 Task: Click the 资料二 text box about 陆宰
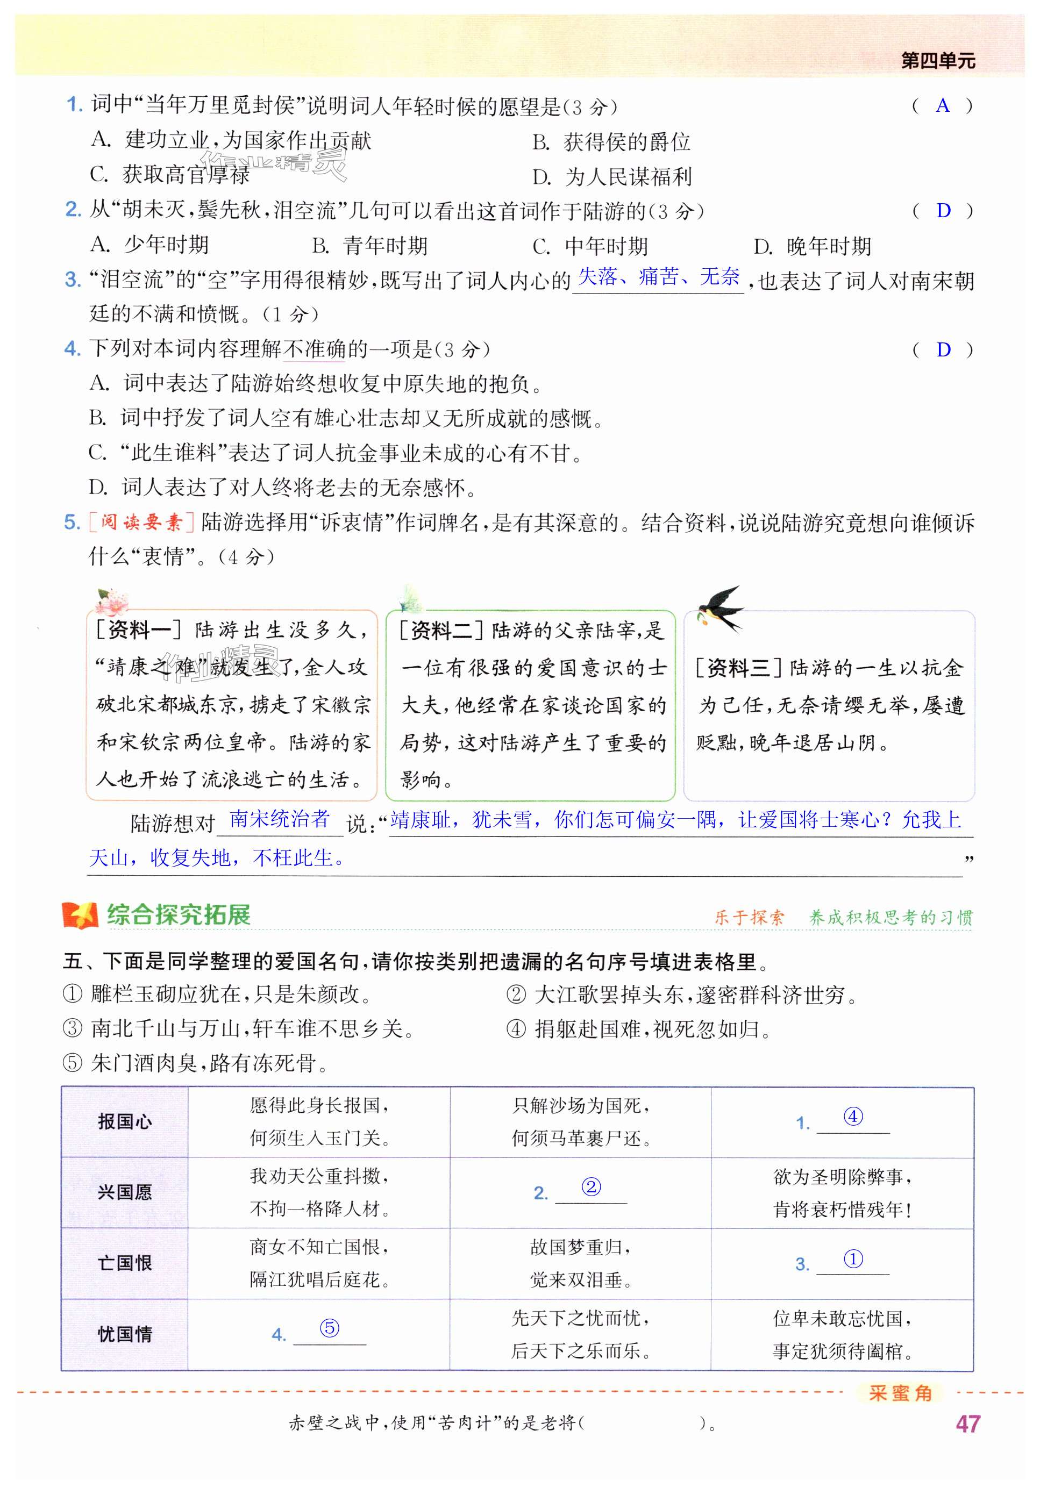coord(530,705)
